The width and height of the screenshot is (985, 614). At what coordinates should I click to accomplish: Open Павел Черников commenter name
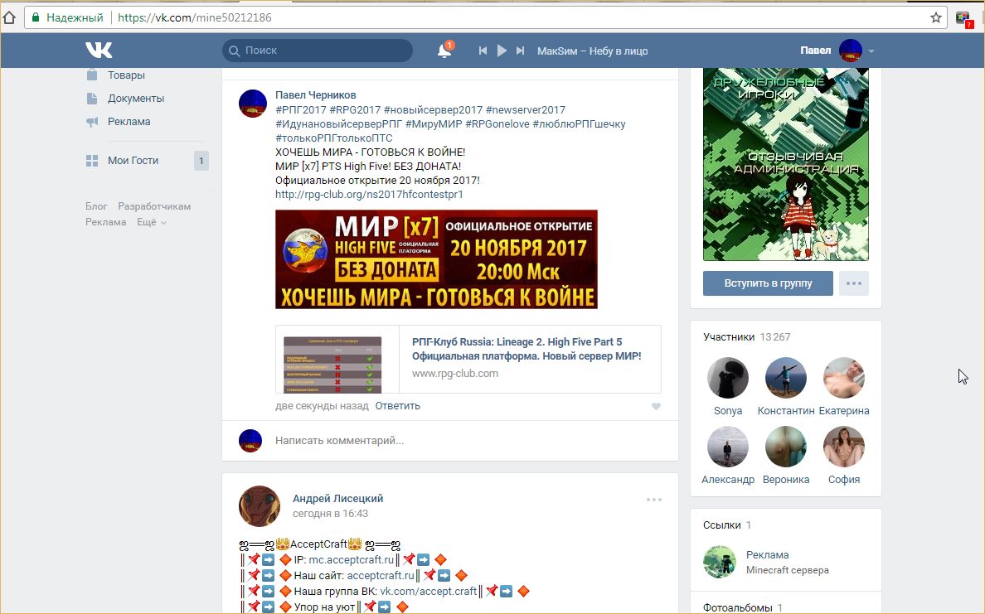[315, 94]
